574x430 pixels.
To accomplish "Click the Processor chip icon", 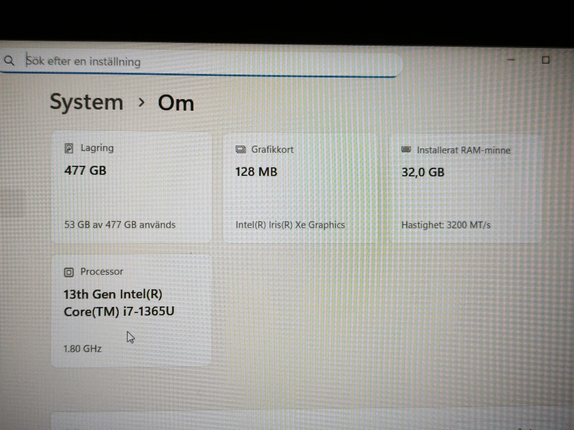I will tap(69, 272).
